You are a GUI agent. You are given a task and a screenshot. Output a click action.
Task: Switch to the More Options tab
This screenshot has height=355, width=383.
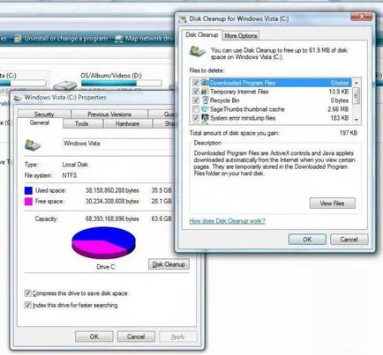coord(241,36)
